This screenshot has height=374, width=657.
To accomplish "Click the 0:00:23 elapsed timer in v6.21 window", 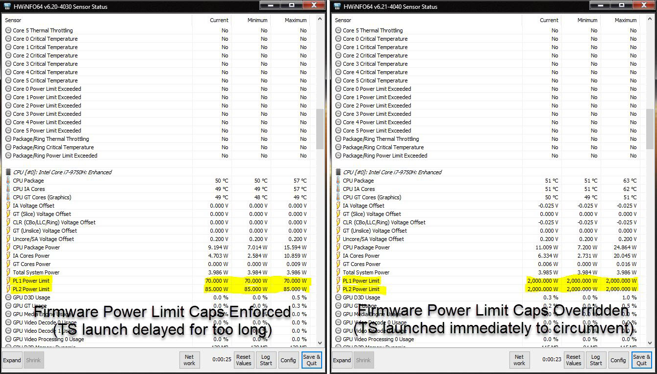I will point(552,360).
